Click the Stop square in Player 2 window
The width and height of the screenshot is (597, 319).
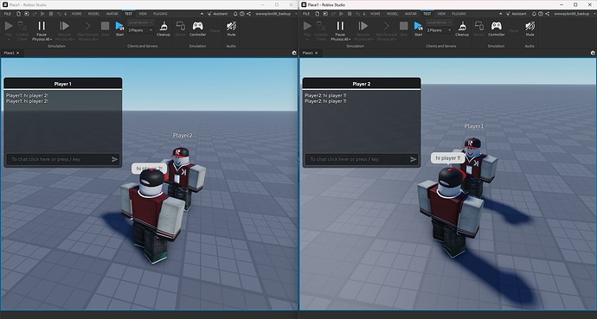tap(403, 26)
